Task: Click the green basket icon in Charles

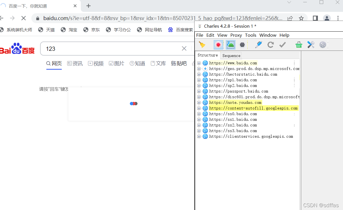Action: click(x=299, y=45)
